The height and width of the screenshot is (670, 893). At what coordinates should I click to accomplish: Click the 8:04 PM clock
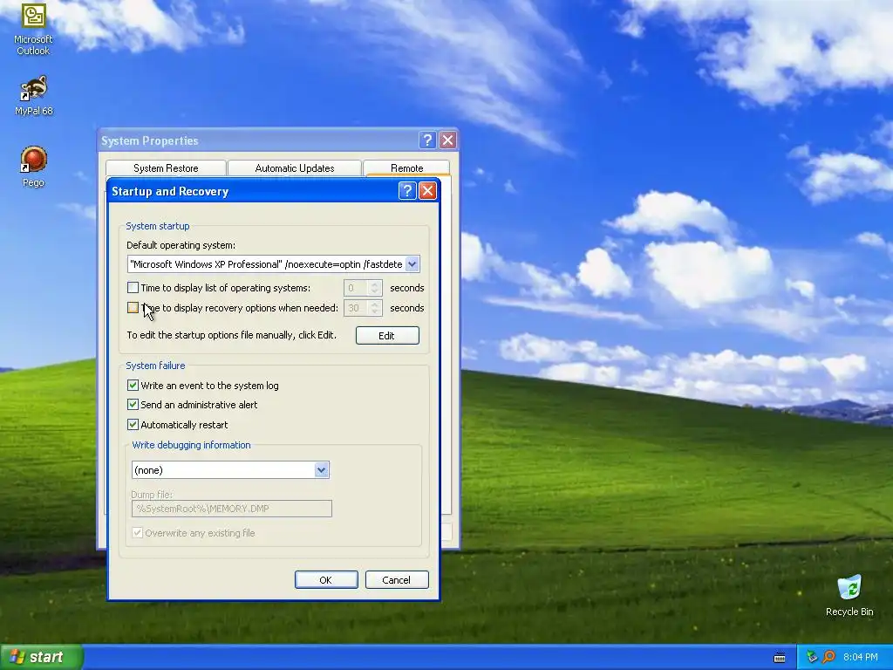point(860,657)
